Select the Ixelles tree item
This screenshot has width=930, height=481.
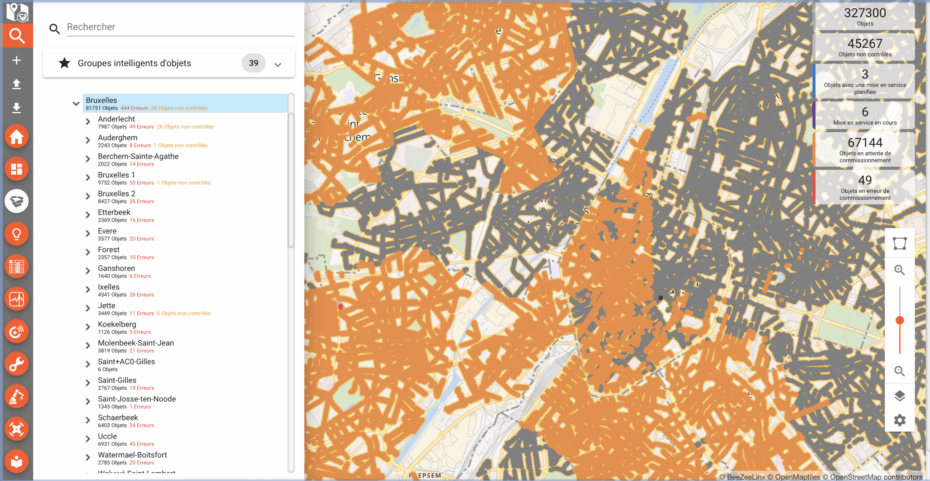(x=109, y=287)
